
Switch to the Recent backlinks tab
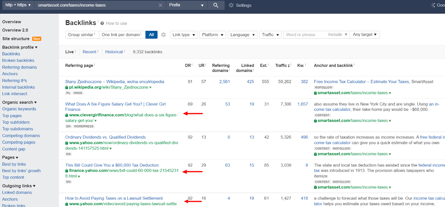(x=90, y=52)
